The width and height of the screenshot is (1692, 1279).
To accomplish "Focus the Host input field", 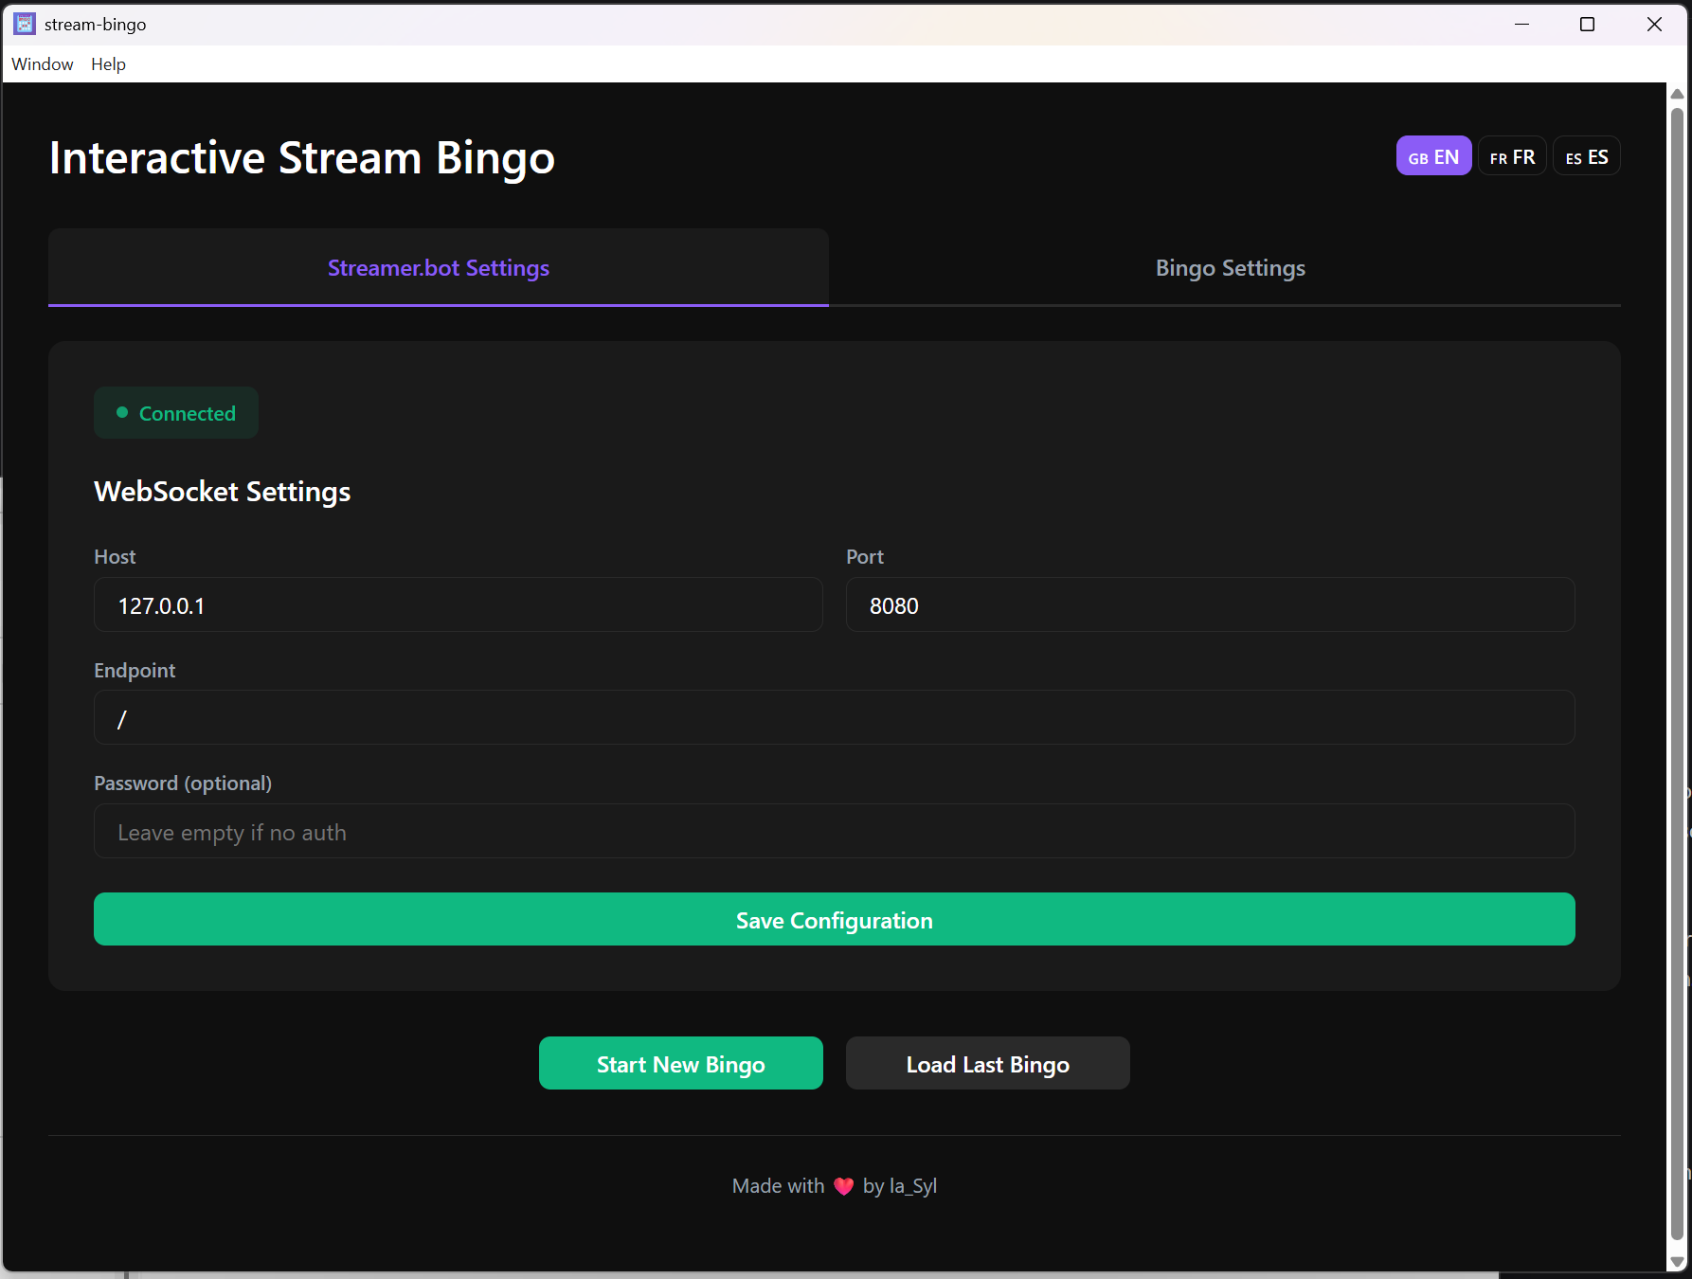I will (x=458, y=605).
